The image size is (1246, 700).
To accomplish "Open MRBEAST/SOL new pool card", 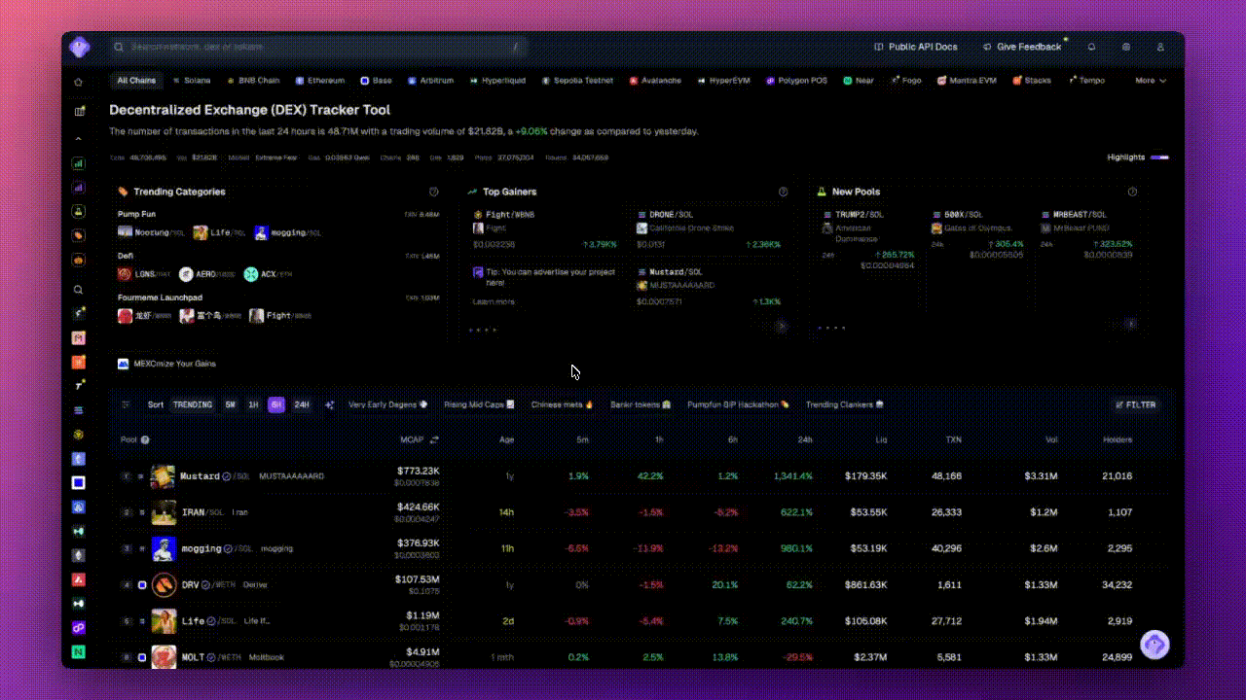I will [x=1086, y=235].
